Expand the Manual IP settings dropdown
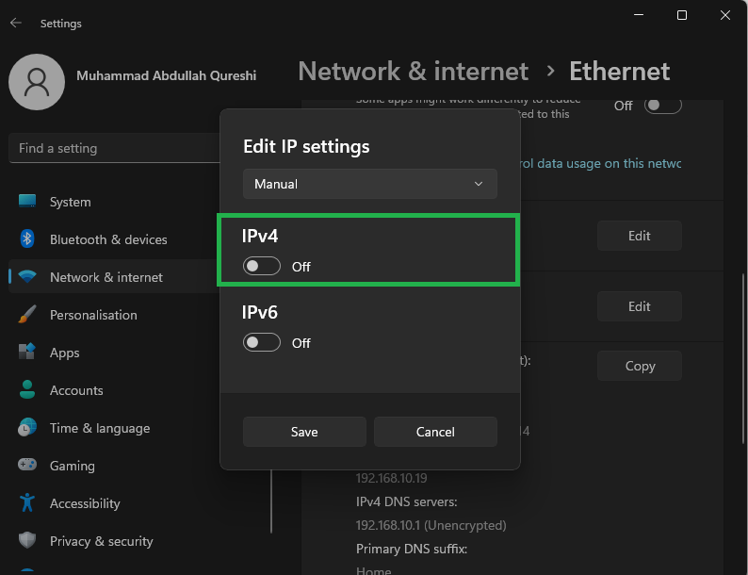Viewport: 748px width, 575px height. 369,184
